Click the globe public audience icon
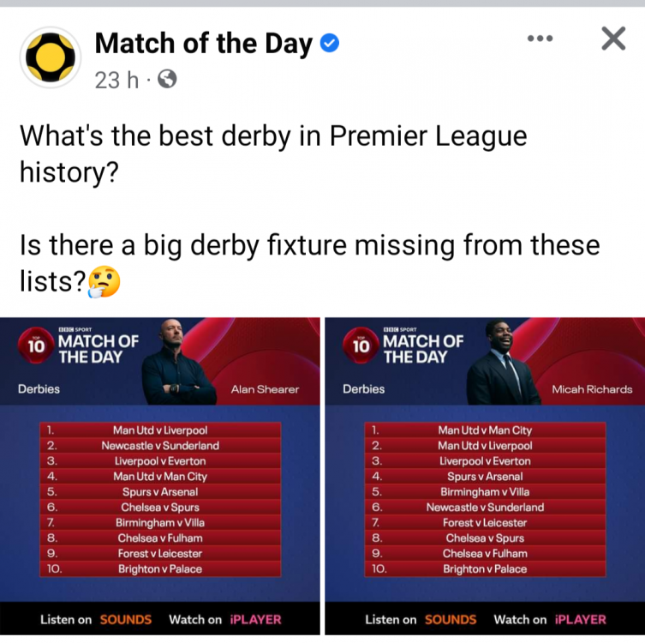Image resolution: width=645 pixels, height=643 pixels. pyautogui.click(x=167, y=80)
